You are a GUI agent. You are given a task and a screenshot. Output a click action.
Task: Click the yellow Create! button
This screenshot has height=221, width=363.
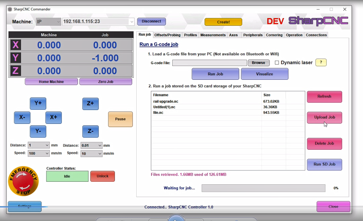coord(223,22)
